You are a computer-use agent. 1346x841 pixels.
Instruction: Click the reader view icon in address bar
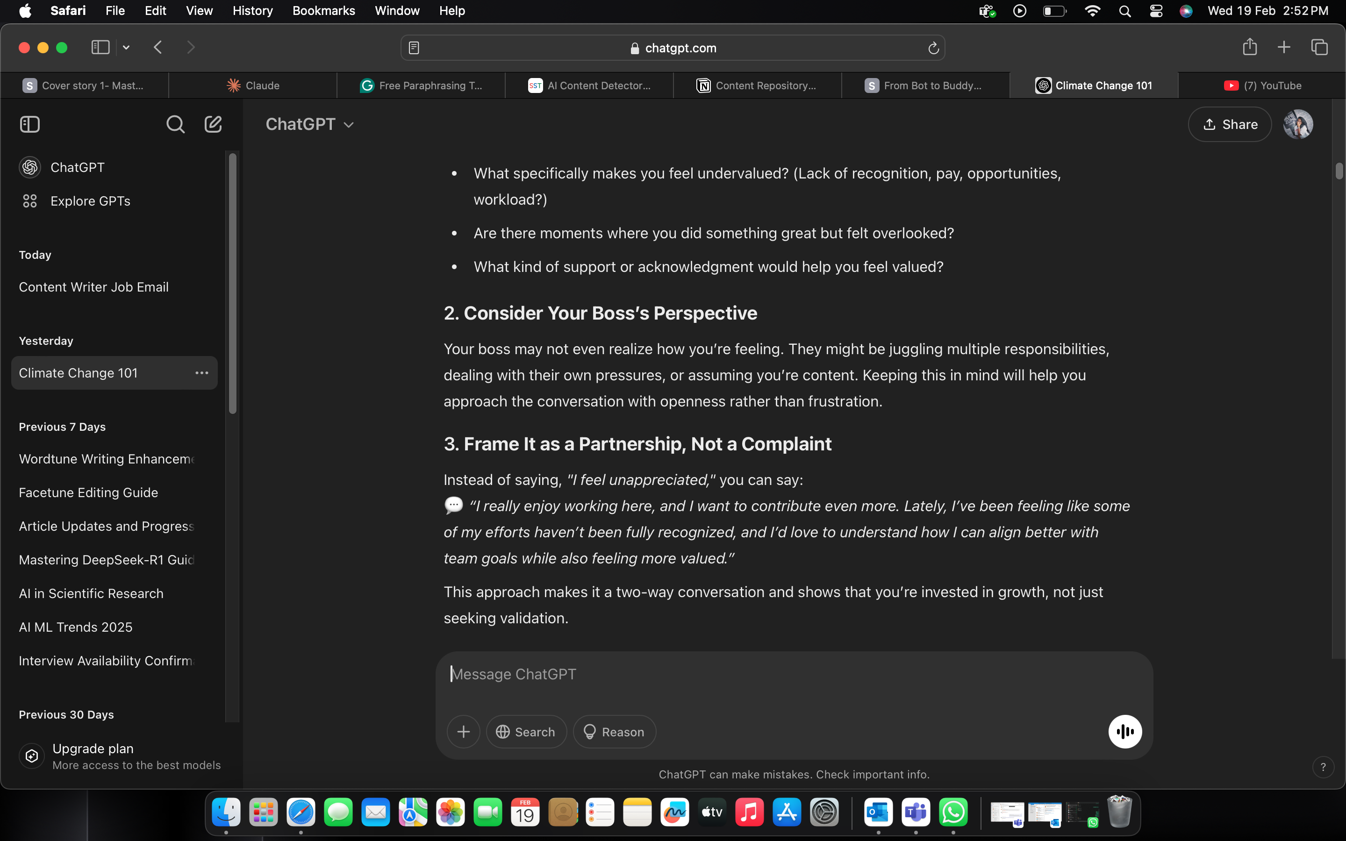414,49
